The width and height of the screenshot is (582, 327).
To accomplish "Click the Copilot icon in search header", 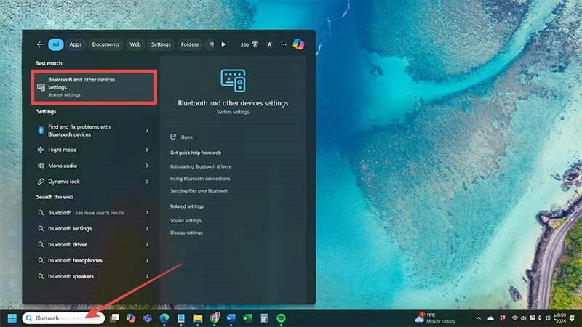I will [298, 44].
